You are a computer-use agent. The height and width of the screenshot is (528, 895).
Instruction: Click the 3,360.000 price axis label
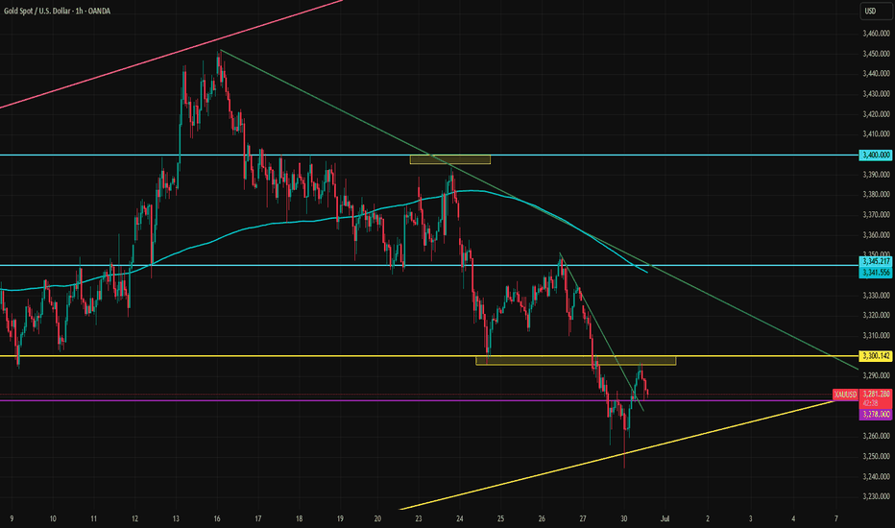876,235
